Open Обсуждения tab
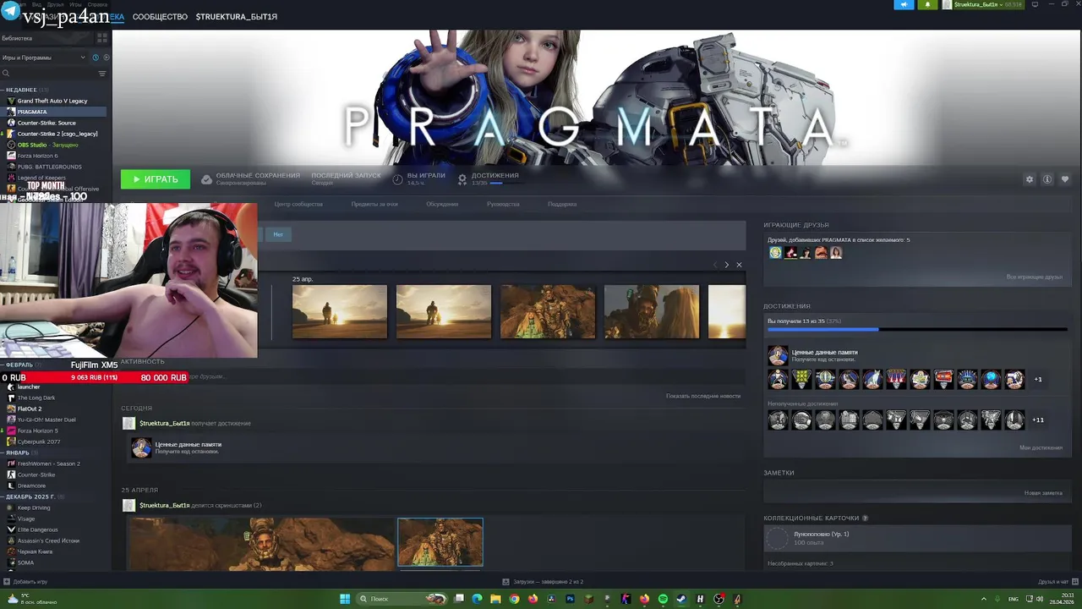The image size is (1082, 609). point(442,204)
